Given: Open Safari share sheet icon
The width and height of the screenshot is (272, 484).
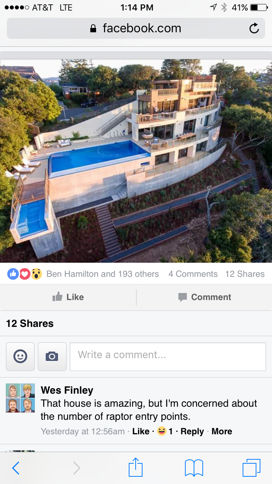Looking at the screenshot, I should point(136,467).
